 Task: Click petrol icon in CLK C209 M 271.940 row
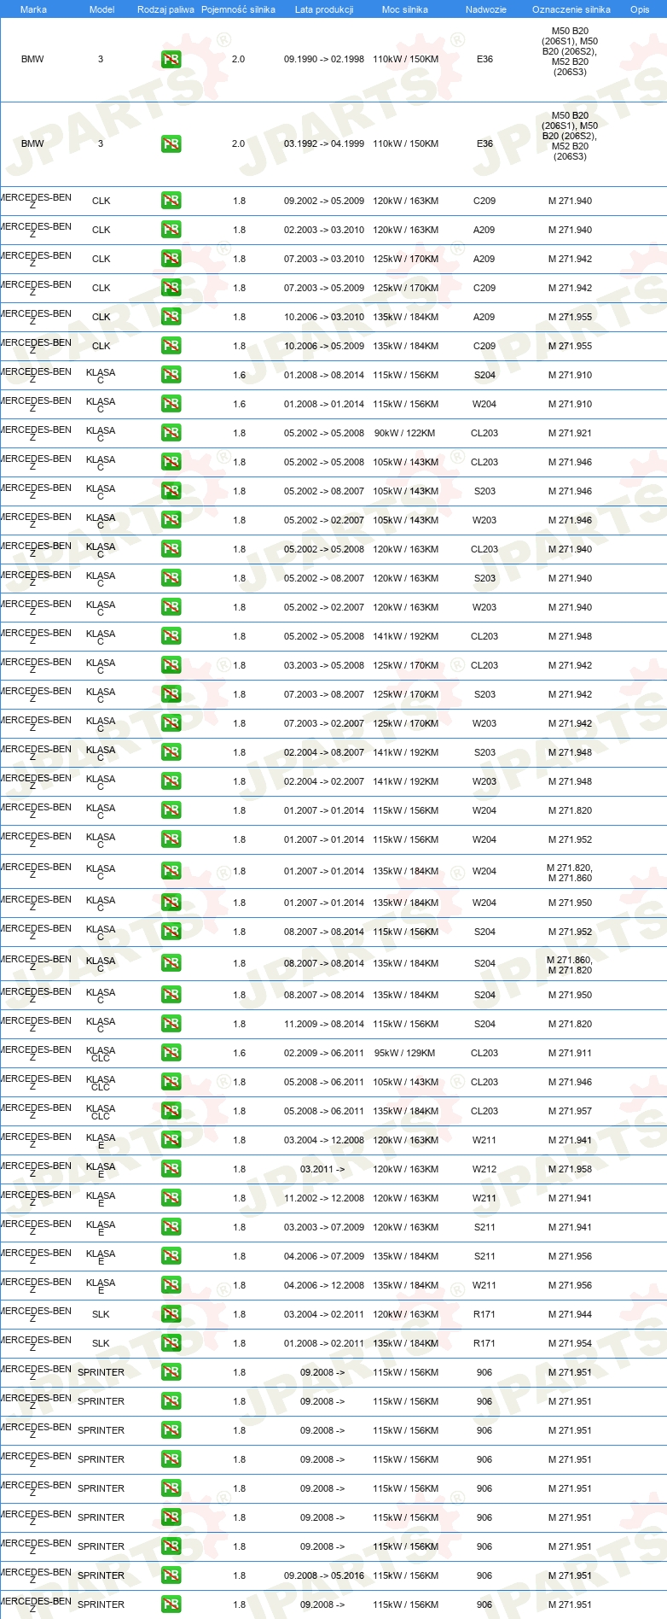(171, 201)
